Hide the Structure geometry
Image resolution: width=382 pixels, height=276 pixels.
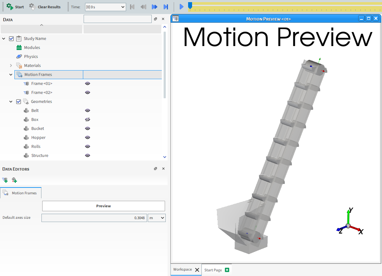[x=88, y=155]
